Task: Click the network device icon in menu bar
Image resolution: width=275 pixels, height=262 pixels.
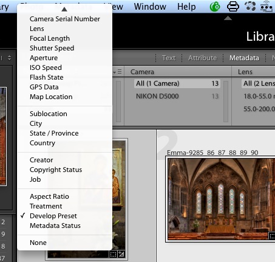Action: (x=266, y=7)
